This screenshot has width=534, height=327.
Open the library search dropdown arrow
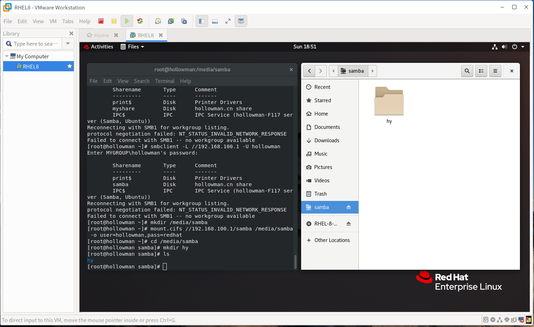pyautogui.click(x=68, y=44)
